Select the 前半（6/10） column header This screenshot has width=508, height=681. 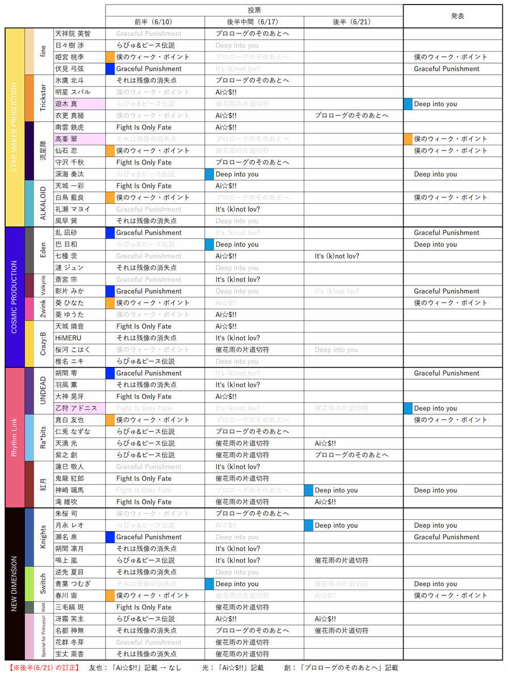(x=154, y=22)
